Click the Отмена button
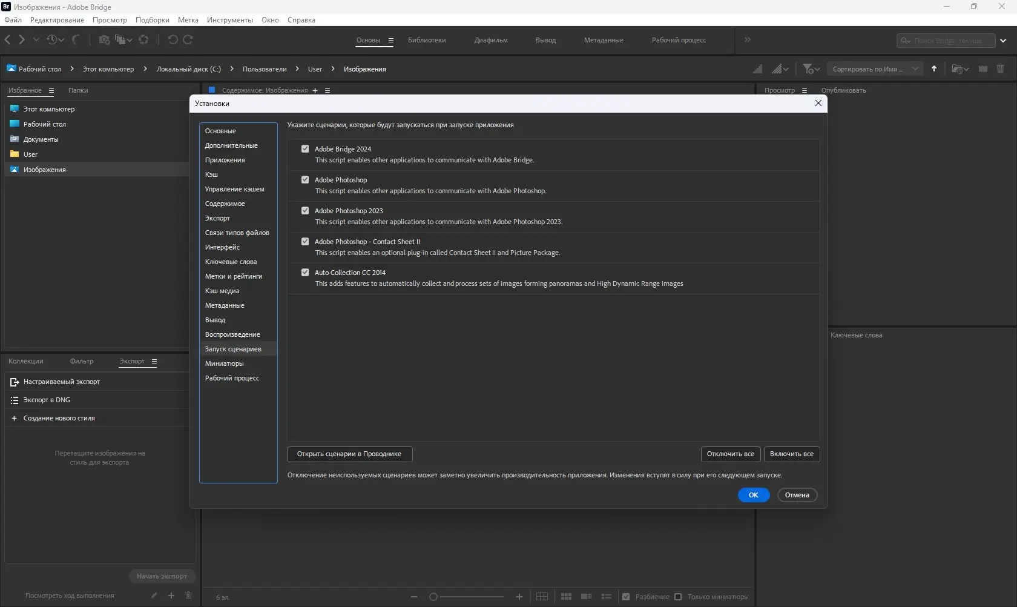This screenshot has height=607, width=1017. pyautogui.click(x=797, y=496)
